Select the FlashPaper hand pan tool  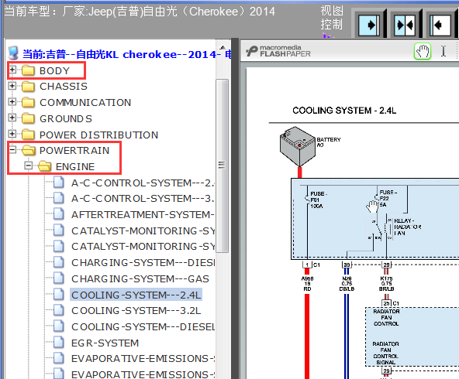422,51
